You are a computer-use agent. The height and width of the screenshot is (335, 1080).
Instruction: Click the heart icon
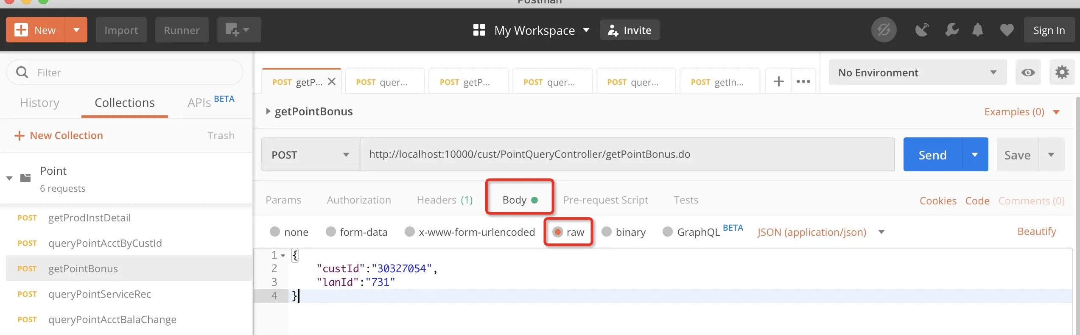coord(1007,30)
